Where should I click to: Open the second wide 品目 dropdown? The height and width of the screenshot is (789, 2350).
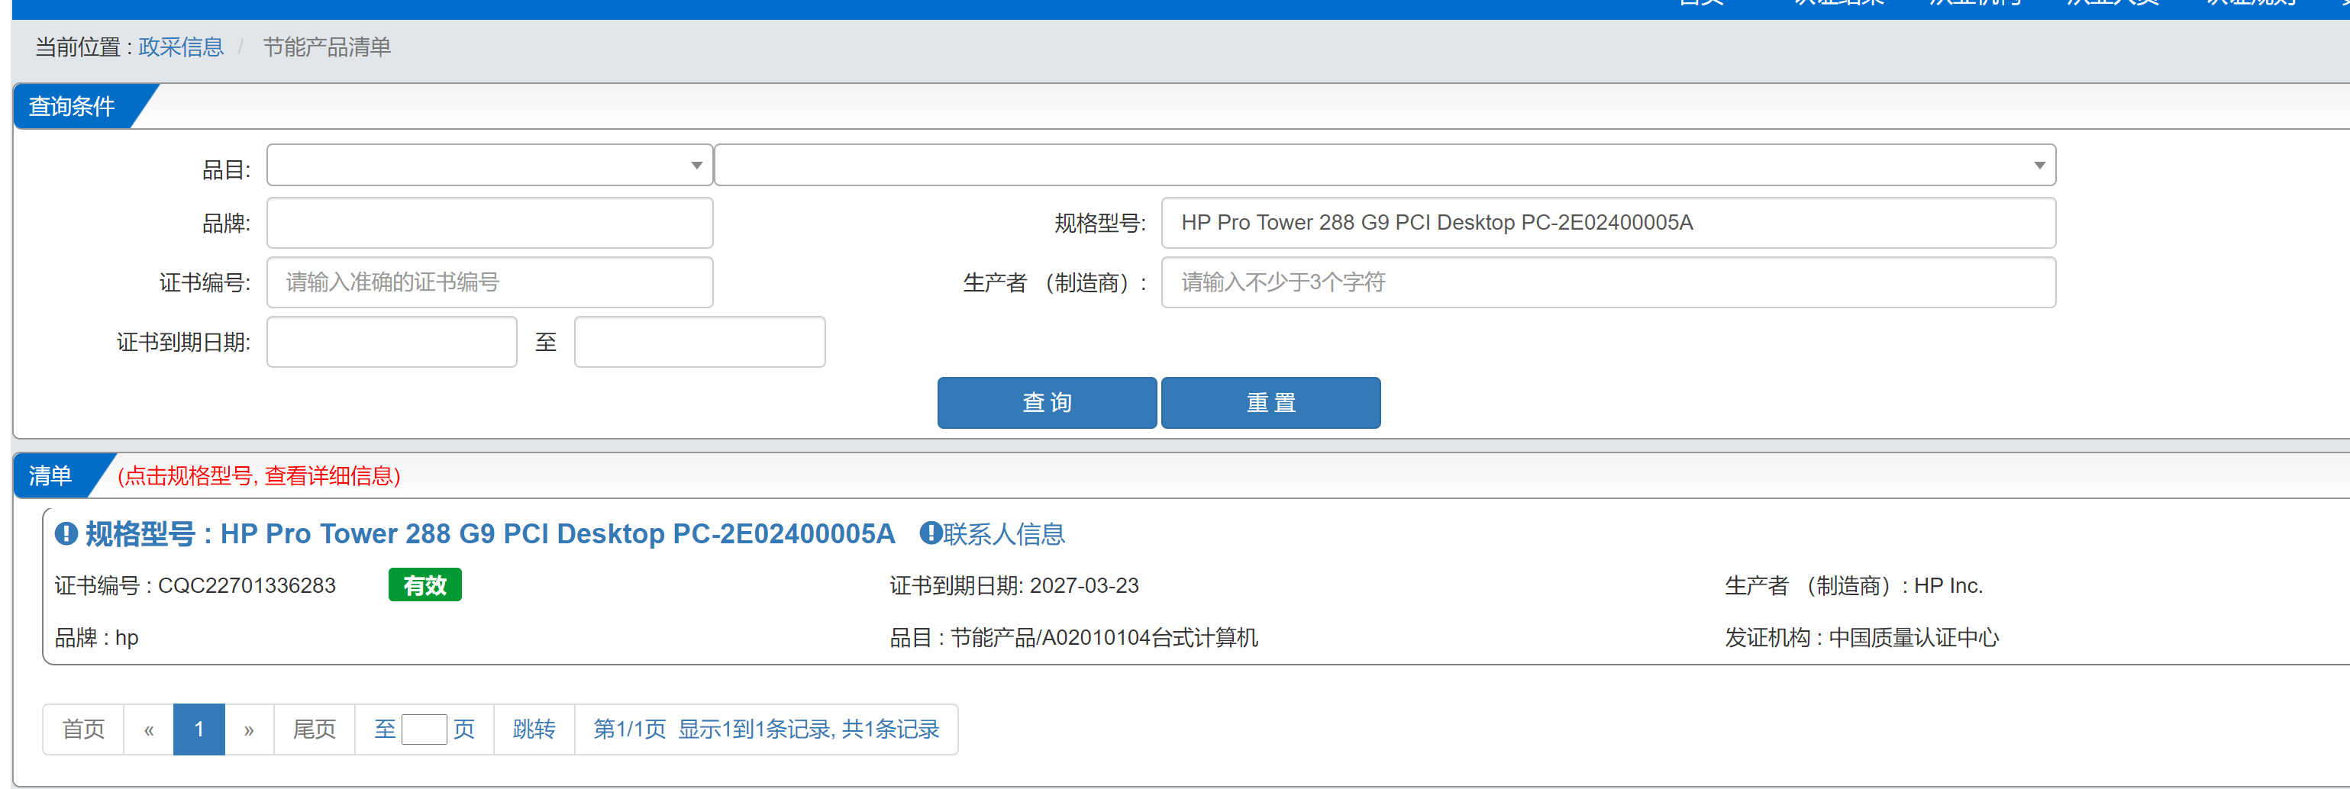[1384, 165]
